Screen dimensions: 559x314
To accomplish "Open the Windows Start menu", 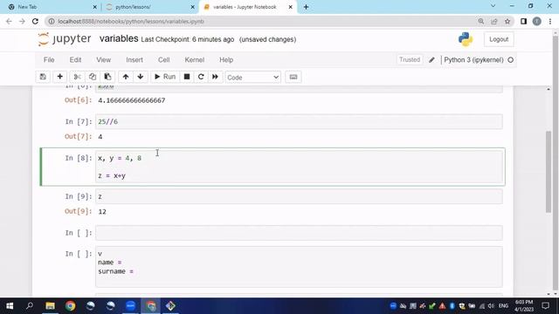I will coord(10,306).
